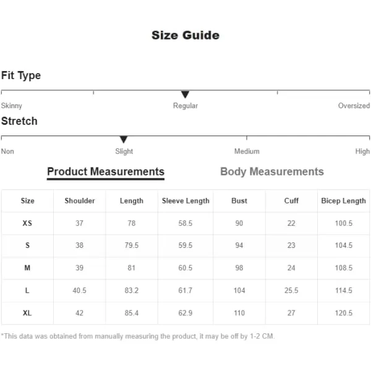Select the XS size row label

point(27,223)
